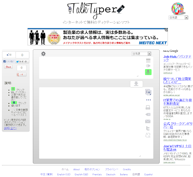Translate text using the translate icon

coord(148,135)
